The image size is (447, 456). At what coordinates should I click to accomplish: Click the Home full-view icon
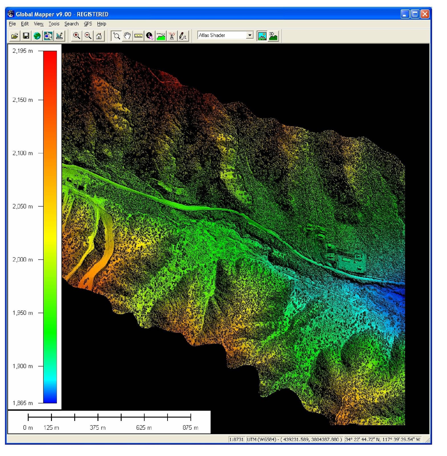[99, 36]
